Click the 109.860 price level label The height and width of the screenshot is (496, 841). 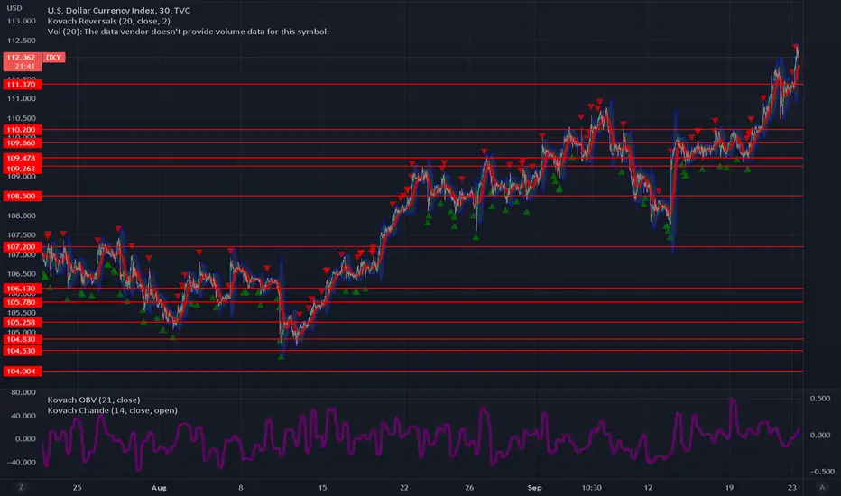click(x=22, y=143)
